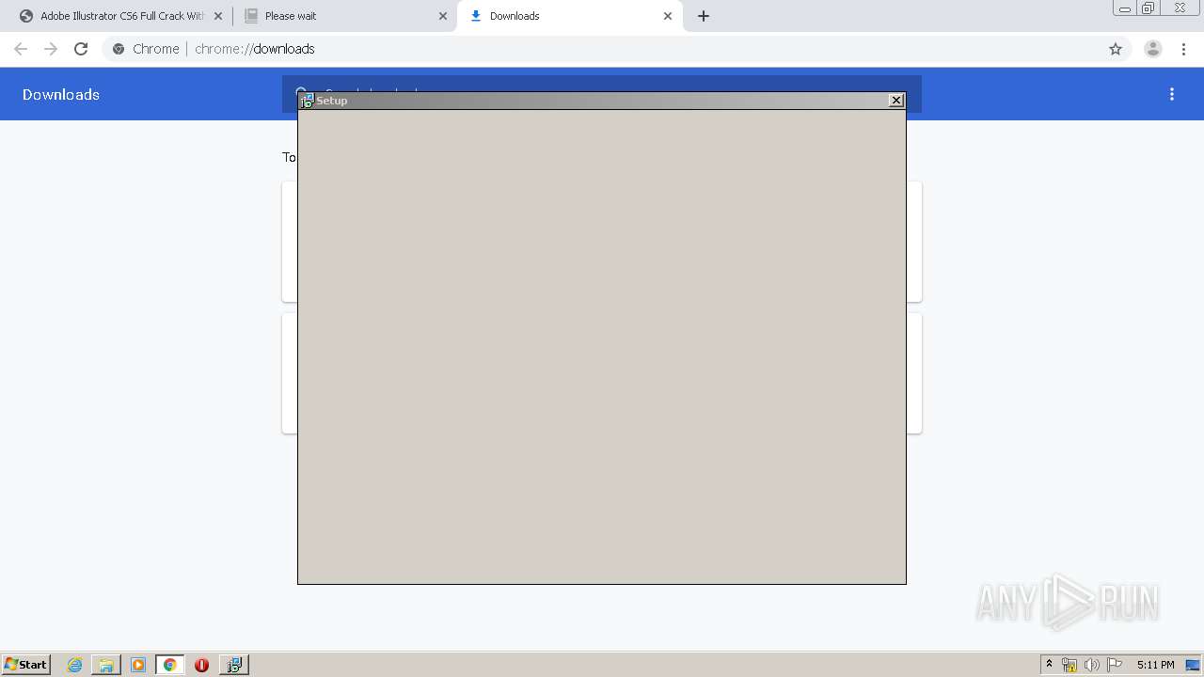1204x677 pixels.
Task: Click the Setup window title icon
Action: tap(307, 101)
